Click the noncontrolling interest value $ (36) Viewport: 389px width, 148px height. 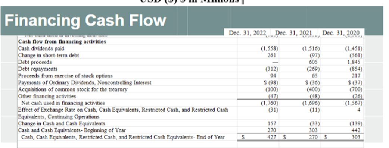(x=312, y=82)
